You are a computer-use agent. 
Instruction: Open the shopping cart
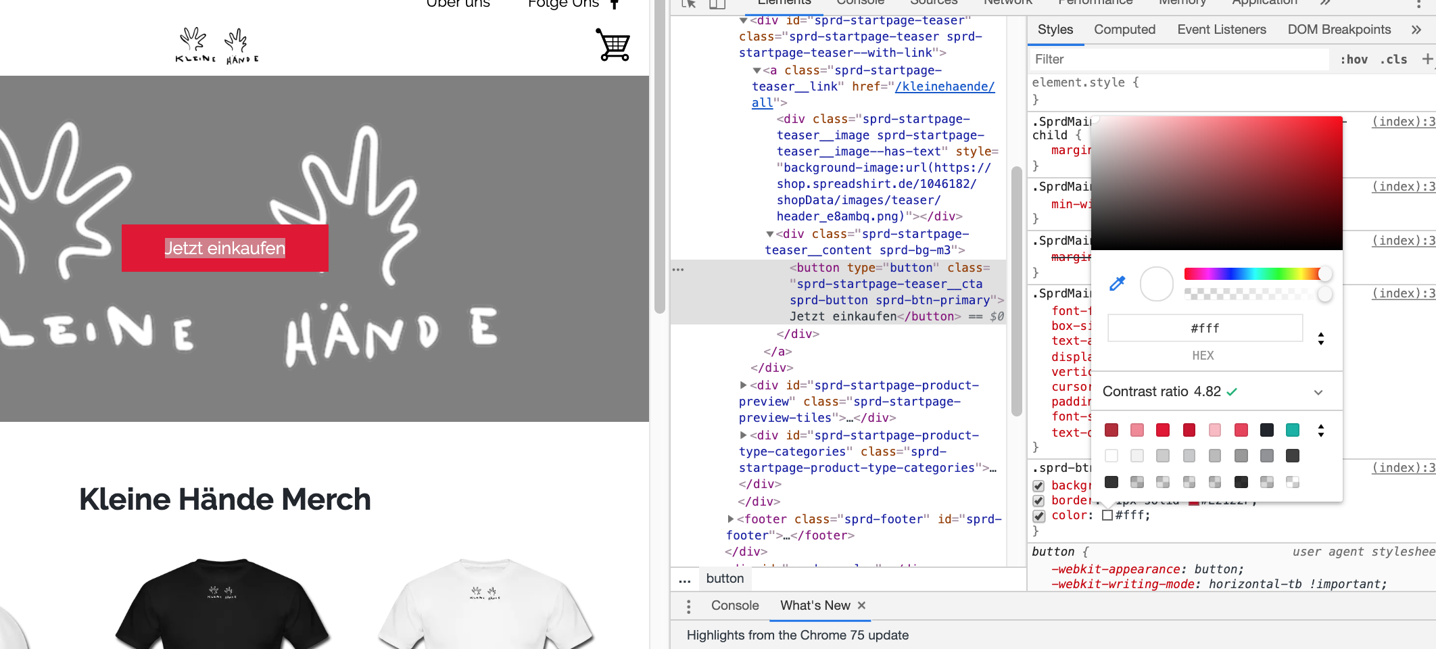(x=613, y=45)
